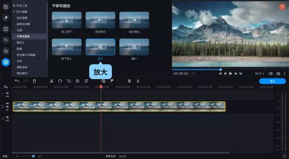Delete clip with the trash icon
The width and height of the screenshot is (289, 159).
click(34, 81)
